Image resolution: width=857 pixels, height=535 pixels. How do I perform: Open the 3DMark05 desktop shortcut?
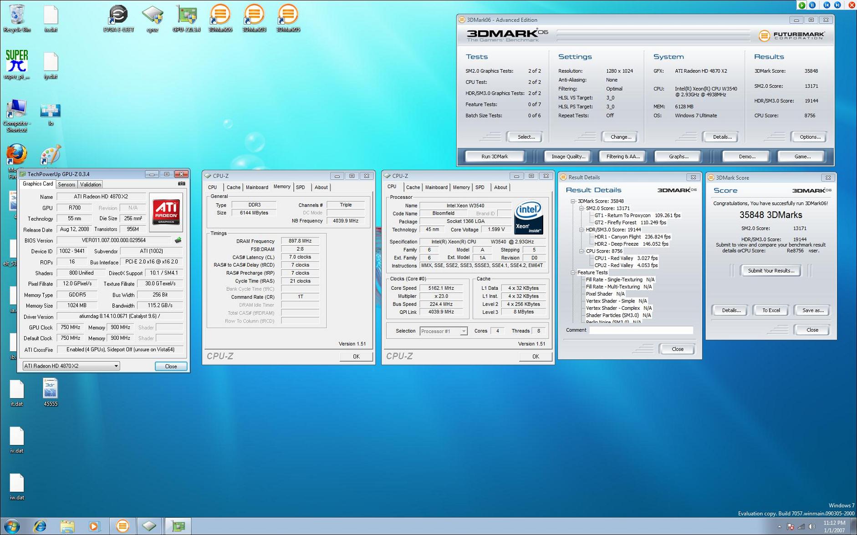tap(287, 18)
